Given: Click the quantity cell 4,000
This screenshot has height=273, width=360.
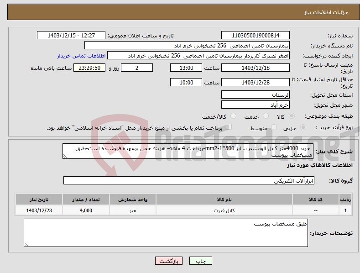Looking at the screenshot, I should [x=86, y=210].
